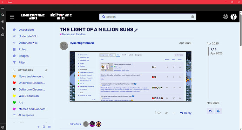The width and height of the screenshot is (242, 130).
Task: Click the notification bell button on timeline
Action: (x=218, y=111)
